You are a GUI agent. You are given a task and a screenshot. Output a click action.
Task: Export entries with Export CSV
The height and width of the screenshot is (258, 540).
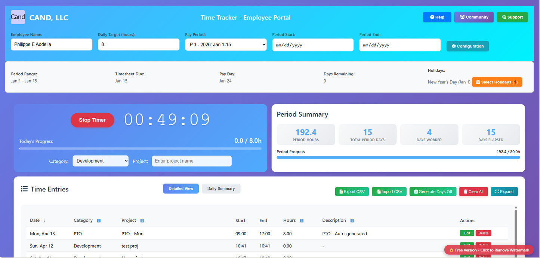click(352, 191)
